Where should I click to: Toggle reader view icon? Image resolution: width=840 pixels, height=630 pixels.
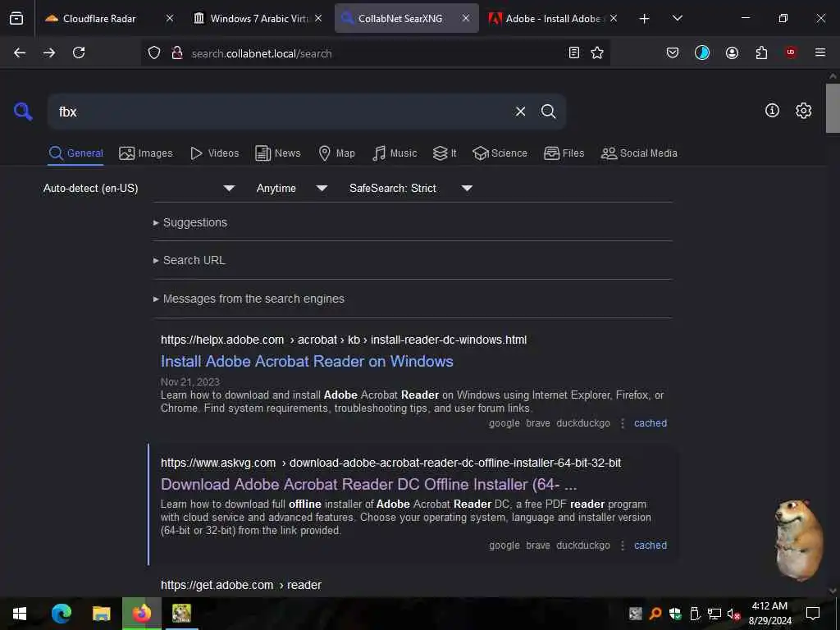click(x=573, y=52)
